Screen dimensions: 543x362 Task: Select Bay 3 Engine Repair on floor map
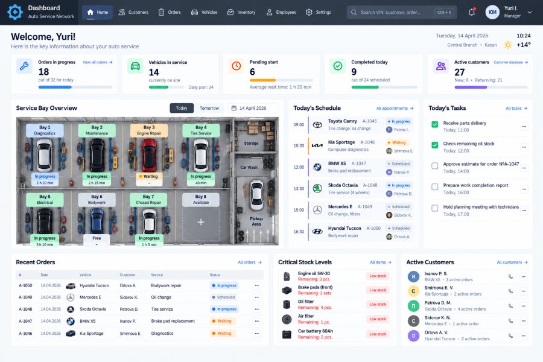[149, 130]
